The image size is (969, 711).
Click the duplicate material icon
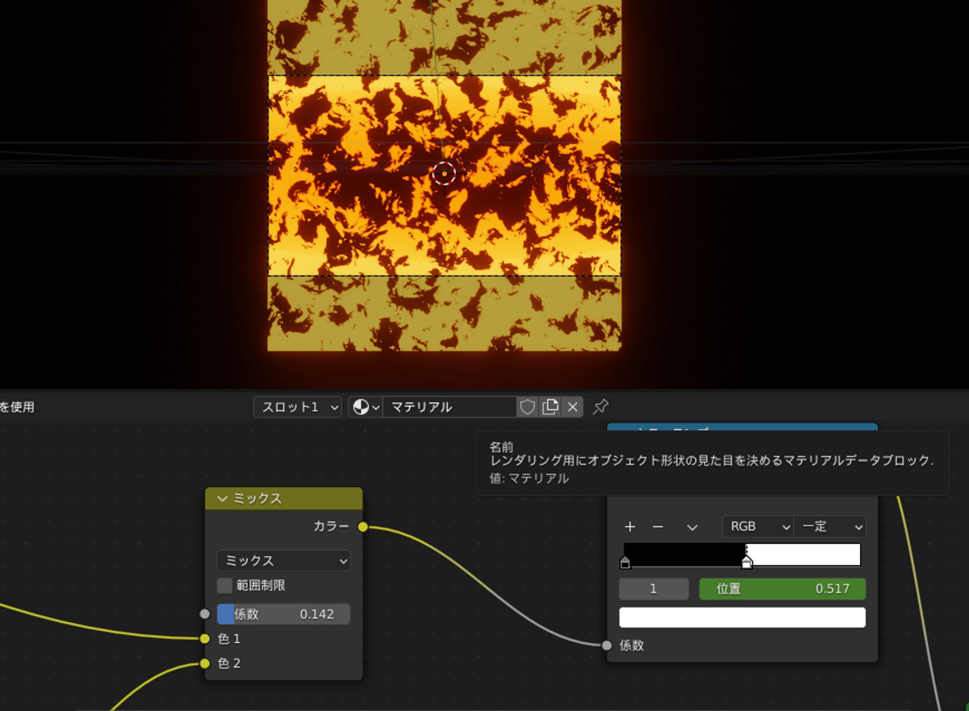point(550,407)
